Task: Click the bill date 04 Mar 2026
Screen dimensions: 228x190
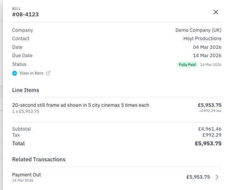Action: (x=207, y=47)
